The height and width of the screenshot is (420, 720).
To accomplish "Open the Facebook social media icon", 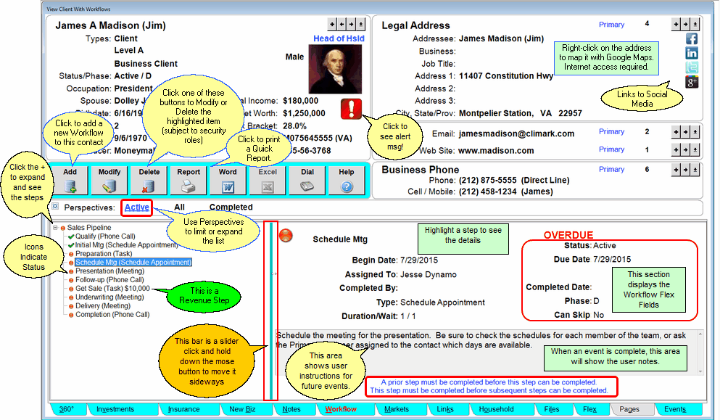I will [x=691, y=38].
